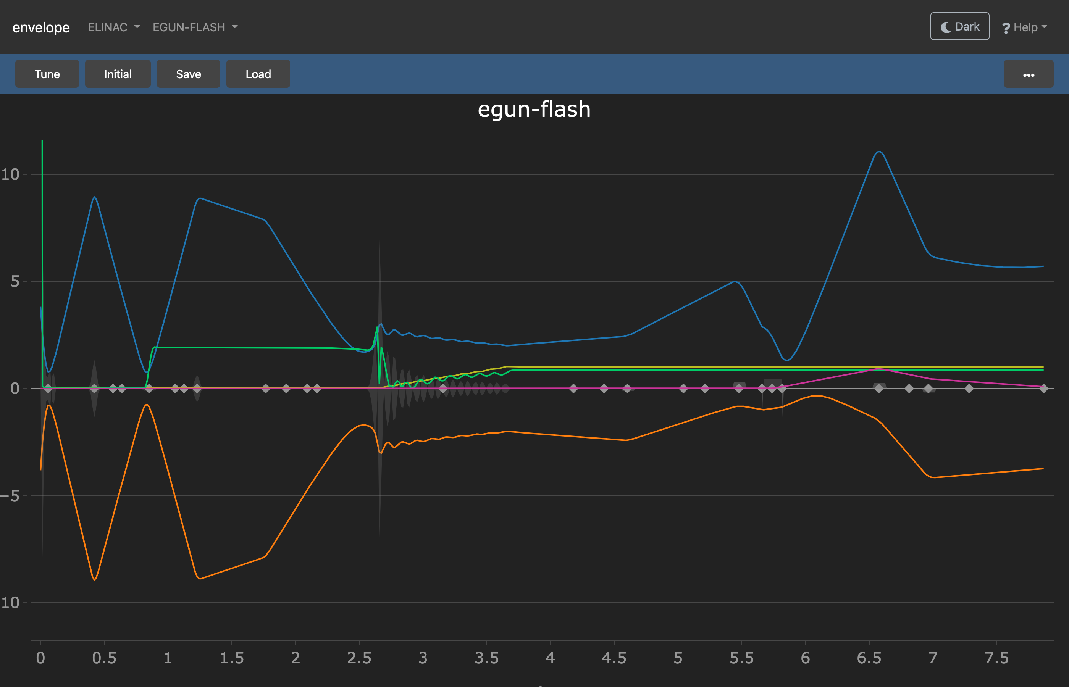Click the y-axis label 5

tap(15, 282)
